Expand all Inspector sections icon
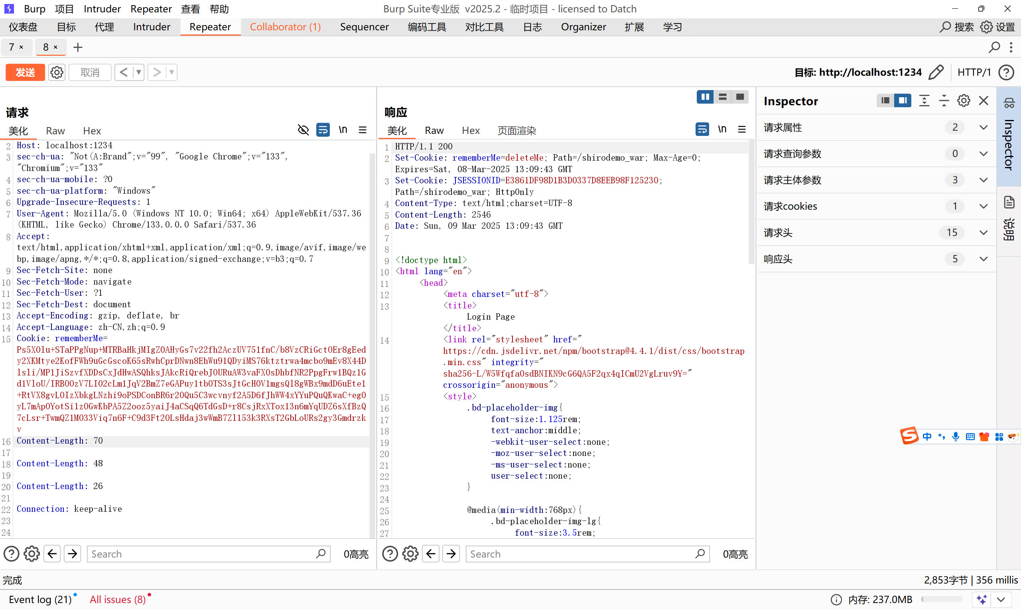1021x609 pixels. pyautogui.click(x=924, y=100)
